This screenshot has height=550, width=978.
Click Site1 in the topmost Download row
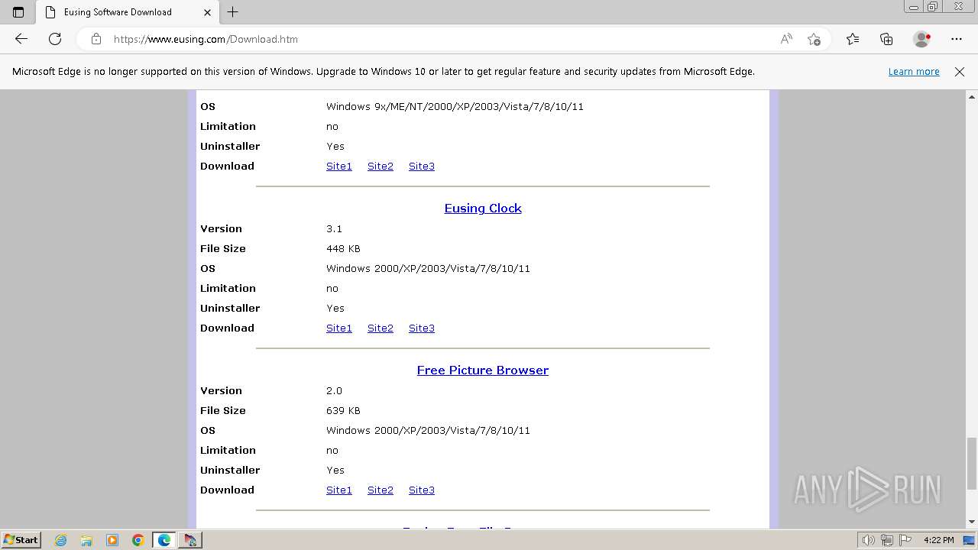(x=339, y=167)
